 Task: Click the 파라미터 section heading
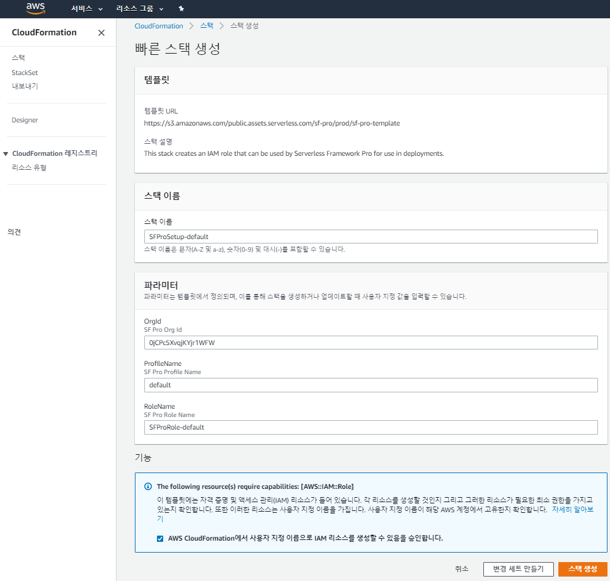[161, 285]
